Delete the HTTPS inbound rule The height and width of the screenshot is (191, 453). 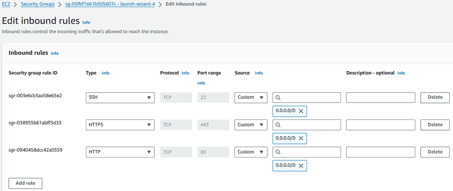click(x=435, y=125)
